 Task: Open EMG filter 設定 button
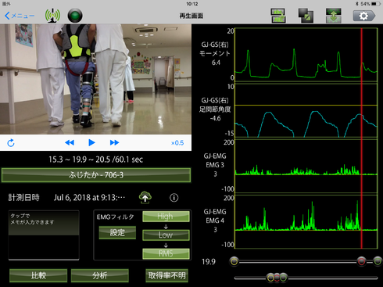coord(117,232)
